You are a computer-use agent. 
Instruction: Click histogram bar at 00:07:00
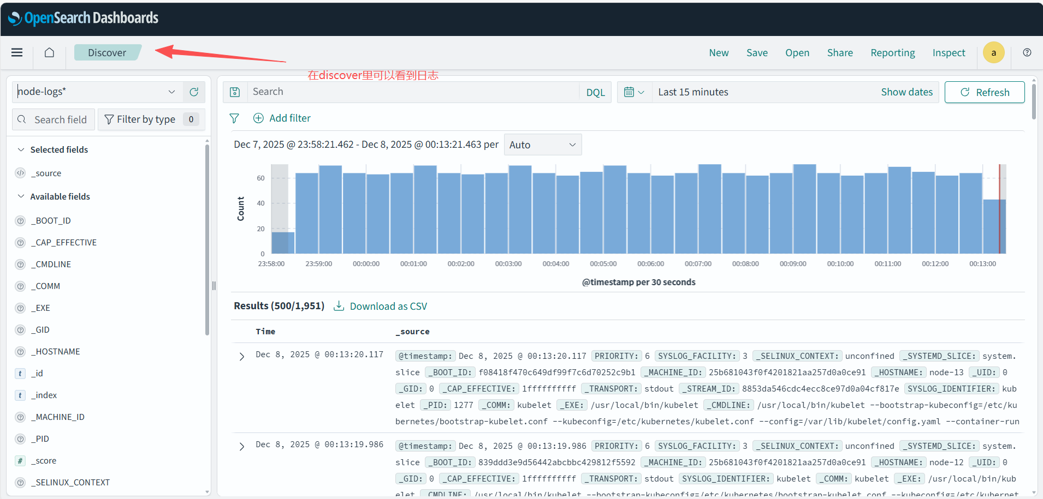click(709, 209)
